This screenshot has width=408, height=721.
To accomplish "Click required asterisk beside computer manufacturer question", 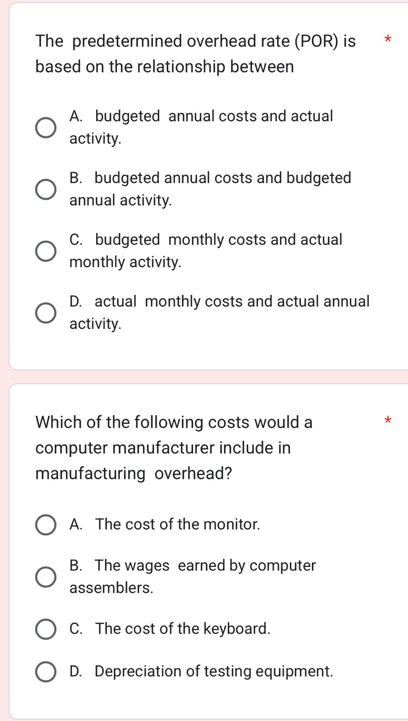I will click(x=388, y=420).
